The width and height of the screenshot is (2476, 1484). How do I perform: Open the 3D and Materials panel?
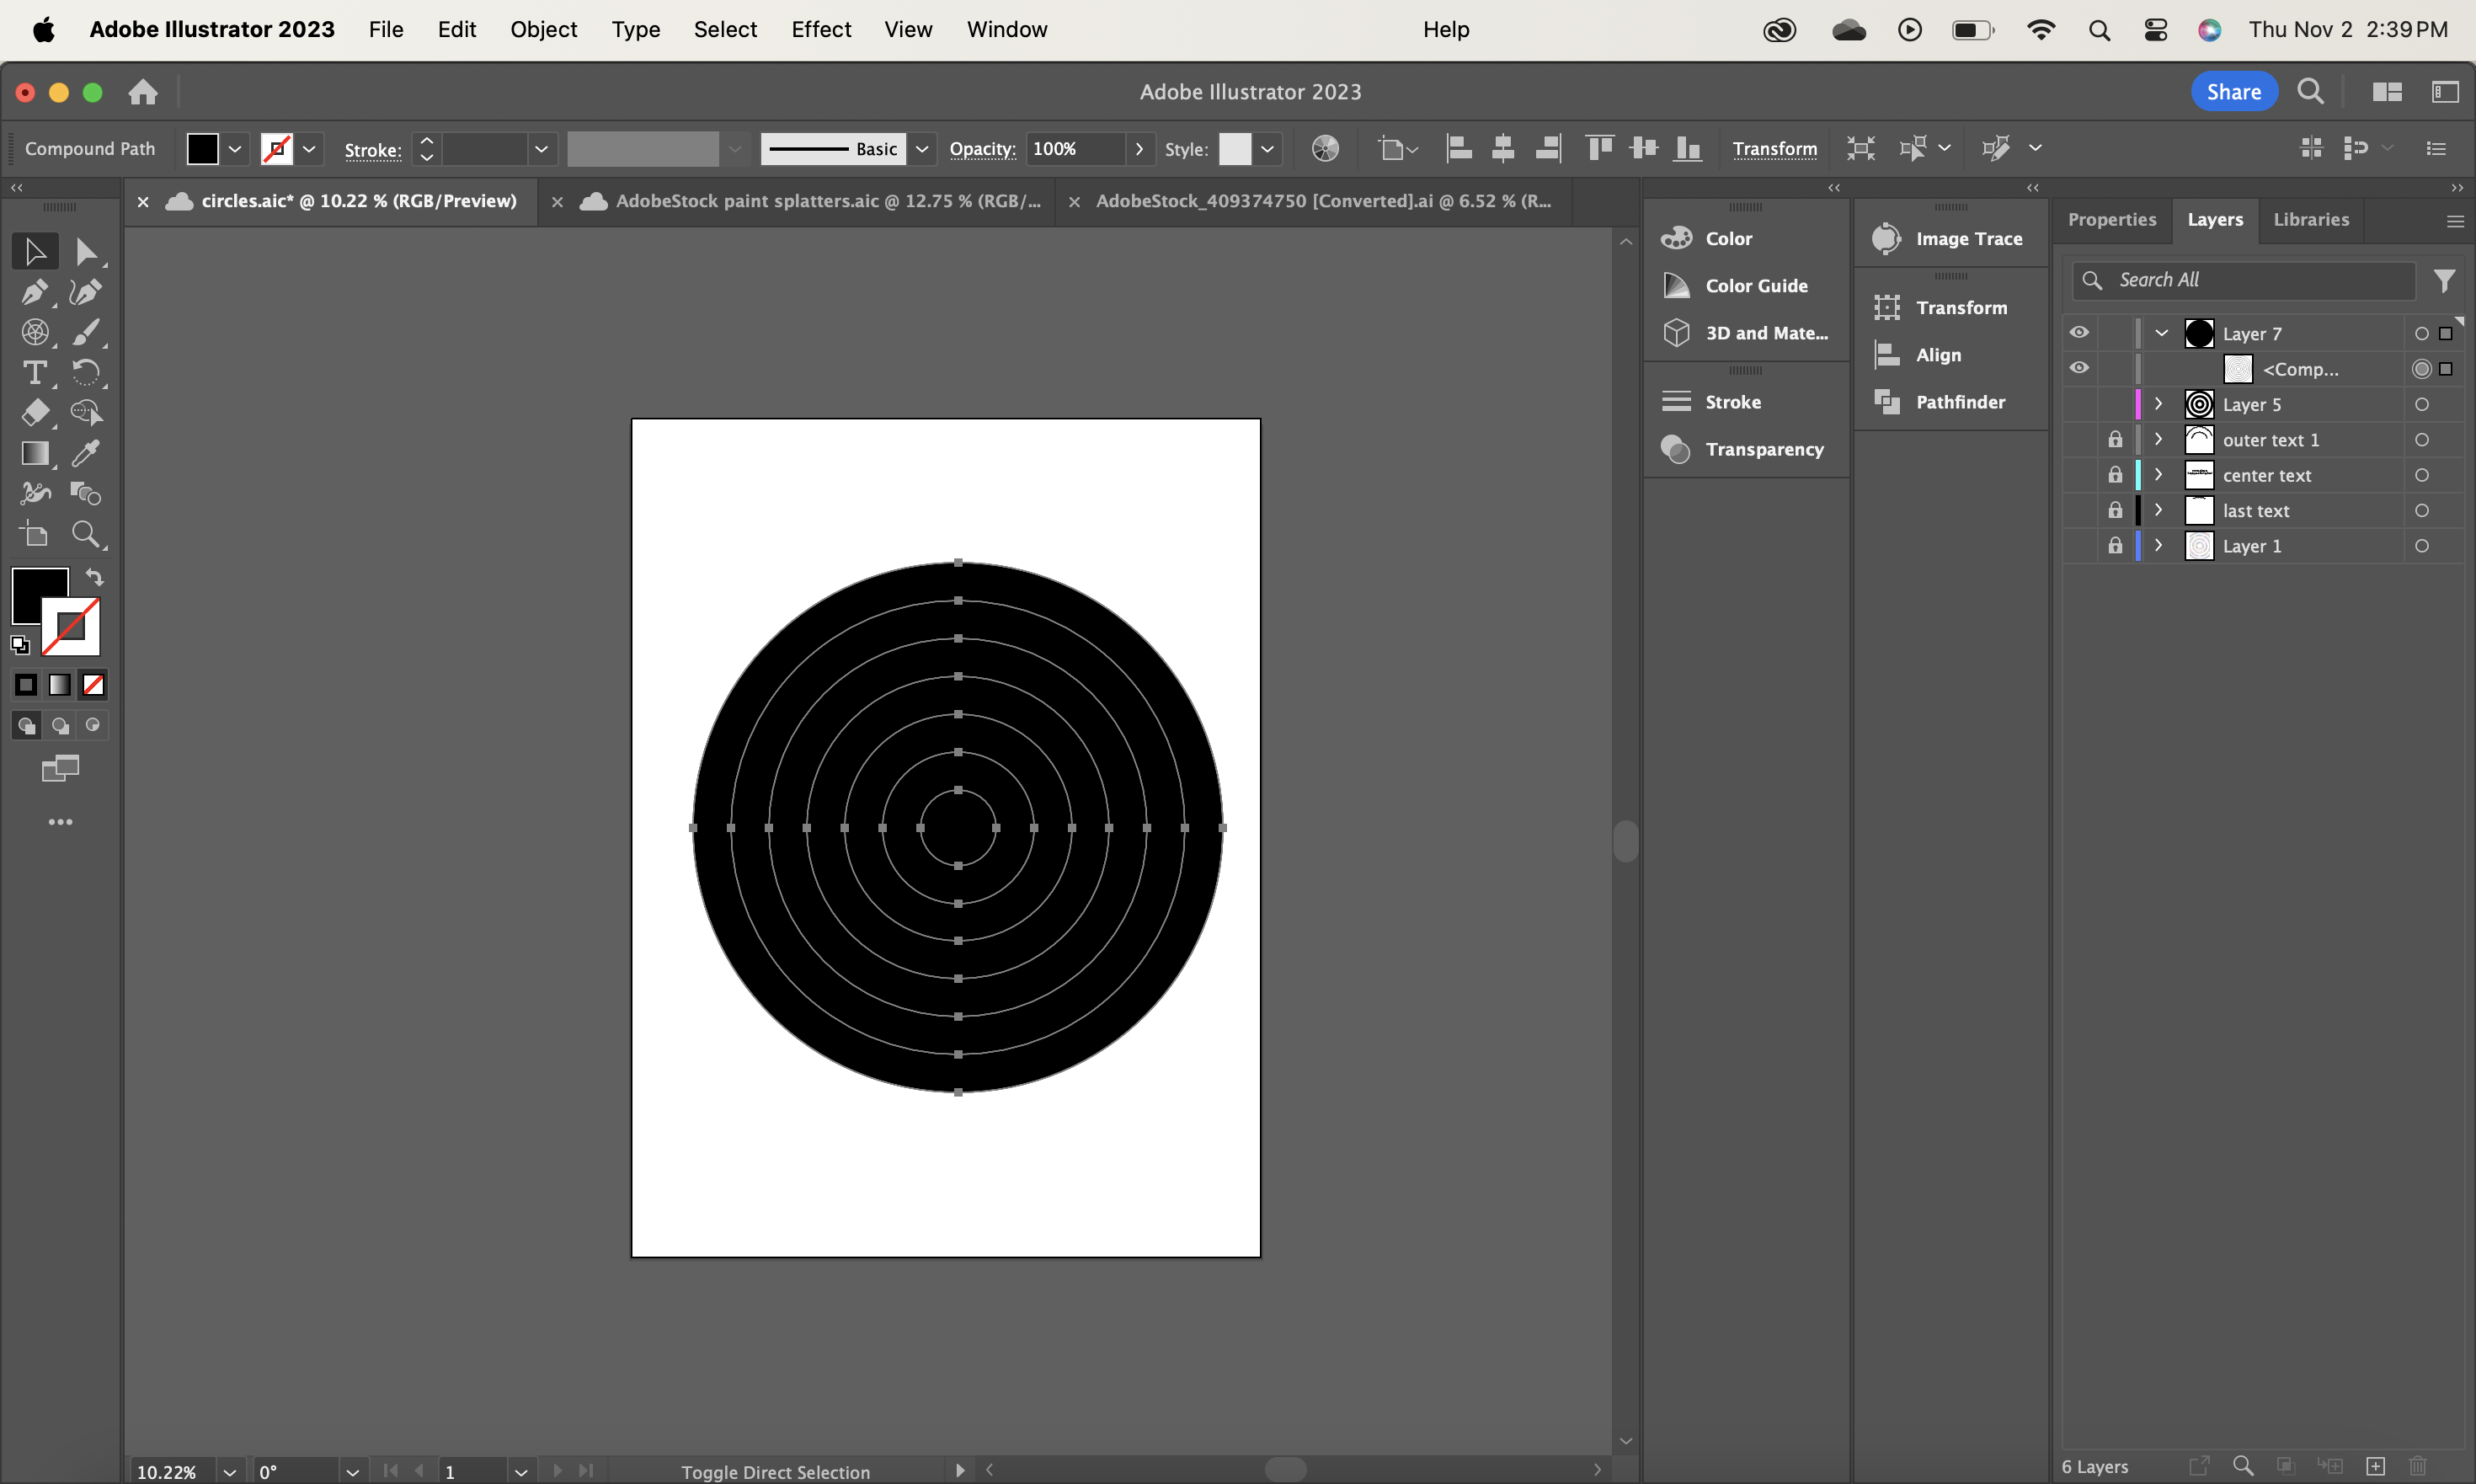pyautogui.click(x=1765, y=332)
